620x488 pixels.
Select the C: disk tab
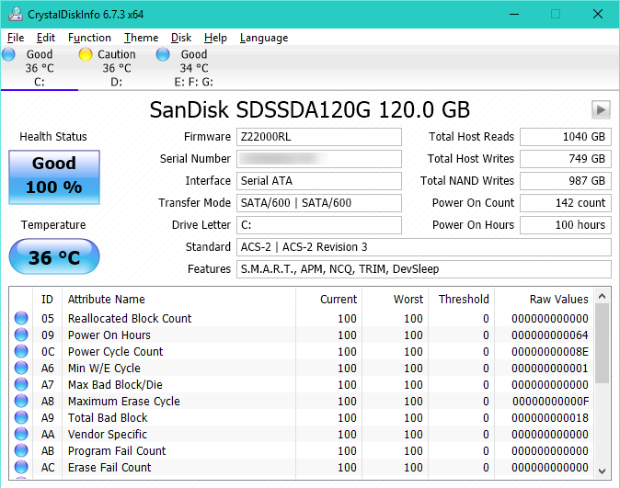(40, 68)
